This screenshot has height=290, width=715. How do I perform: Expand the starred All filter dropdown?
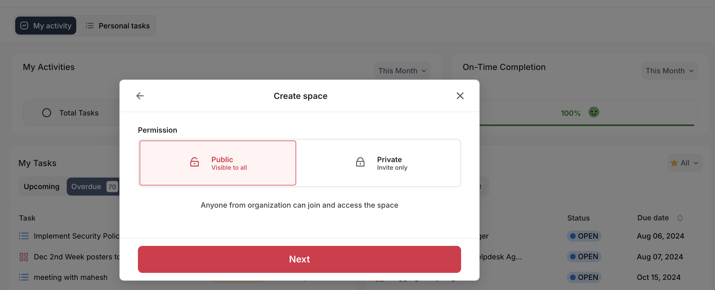685,163
